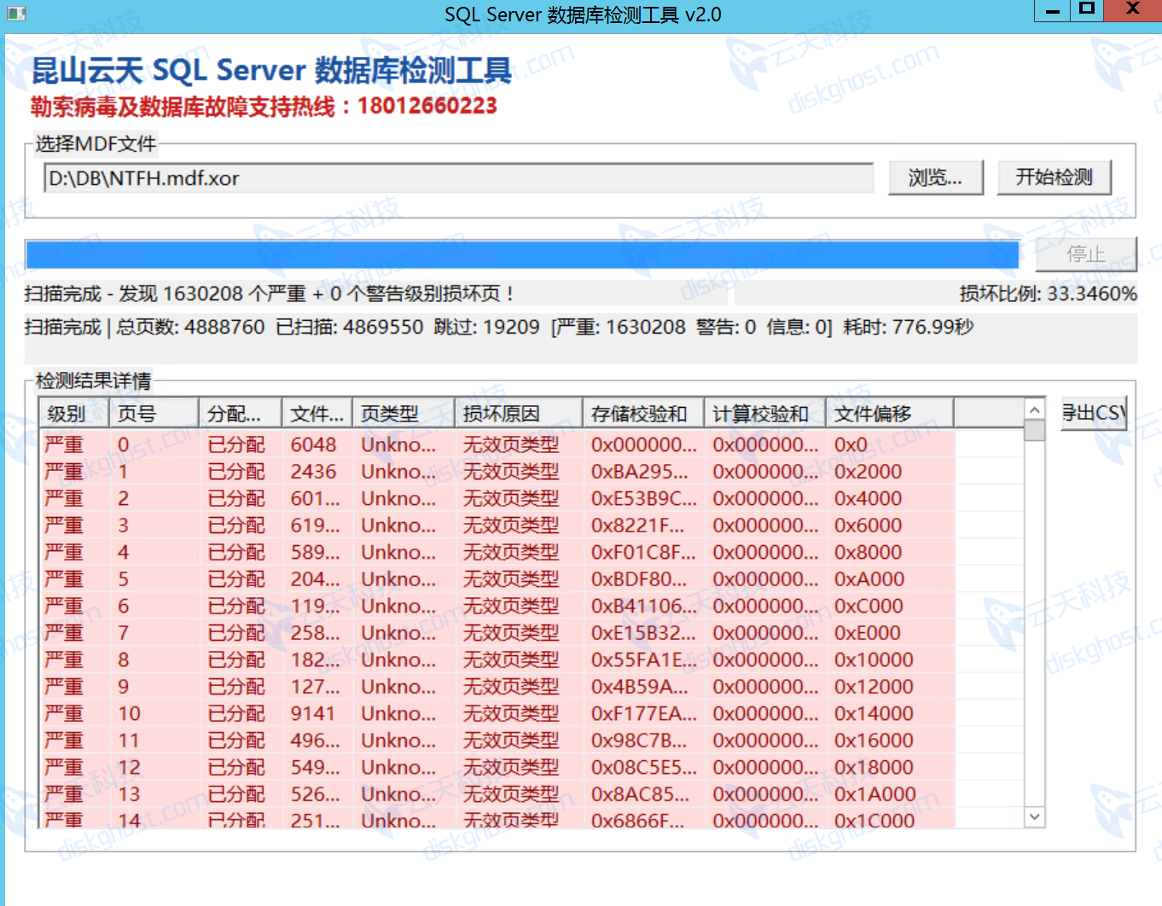Click the hotline number 18012660223

[x=427, y=106]
